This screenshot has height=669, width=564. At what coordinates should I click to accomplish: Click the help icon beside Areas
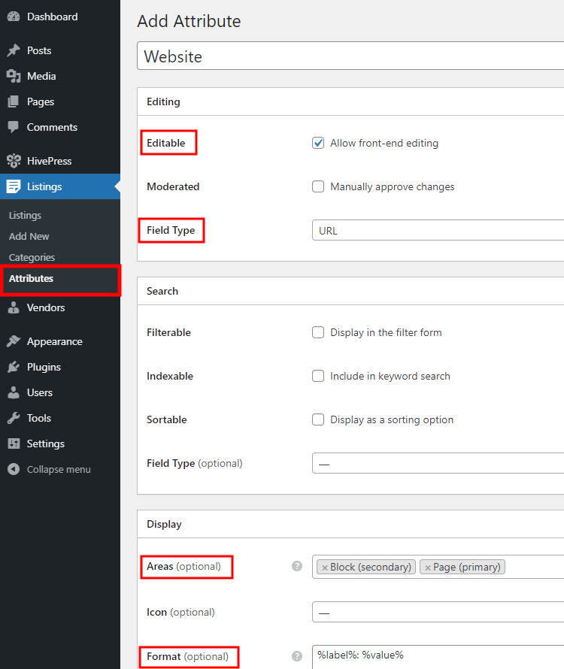(x=297, y=567)
